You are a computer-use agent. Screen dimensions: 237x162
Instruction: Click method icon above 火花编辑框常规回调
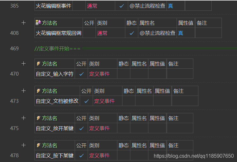coord(38,22)
